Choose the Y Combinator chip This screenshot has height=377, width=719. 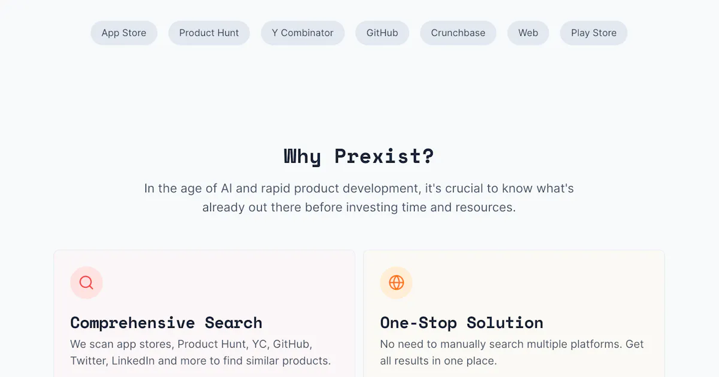click(x=303, y=33)
